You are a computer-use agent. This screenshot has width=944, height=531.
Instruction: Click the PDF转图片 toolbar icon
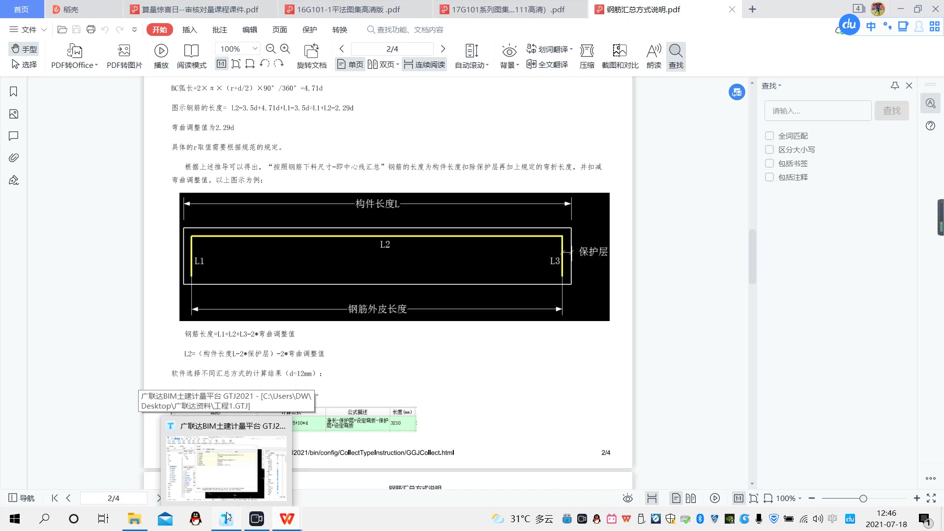coord(124,51)
